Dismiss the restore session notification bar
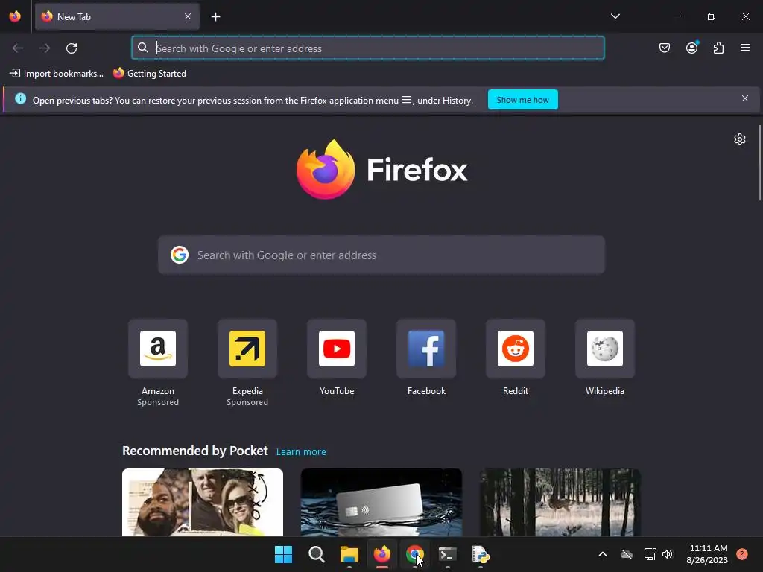This screenshot has height=572, width=763. 745,99
